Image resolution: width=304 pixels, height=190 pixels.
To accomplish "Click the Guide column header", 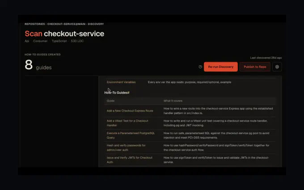I will tap(110, 101).
